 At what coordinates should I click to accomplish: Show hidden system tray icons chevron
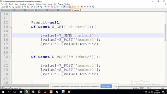point(143,92)
